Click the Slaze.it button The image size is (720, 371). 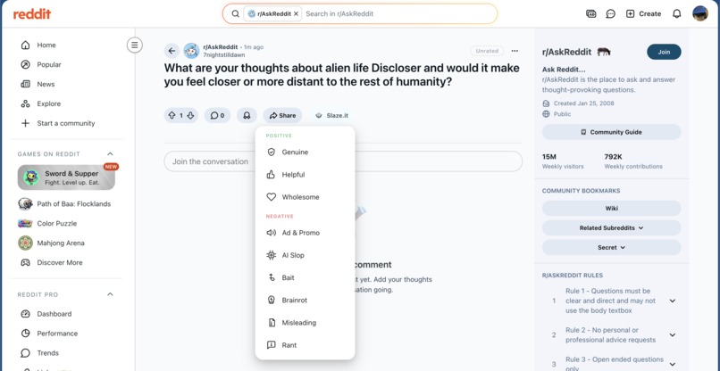click(331, 116)
